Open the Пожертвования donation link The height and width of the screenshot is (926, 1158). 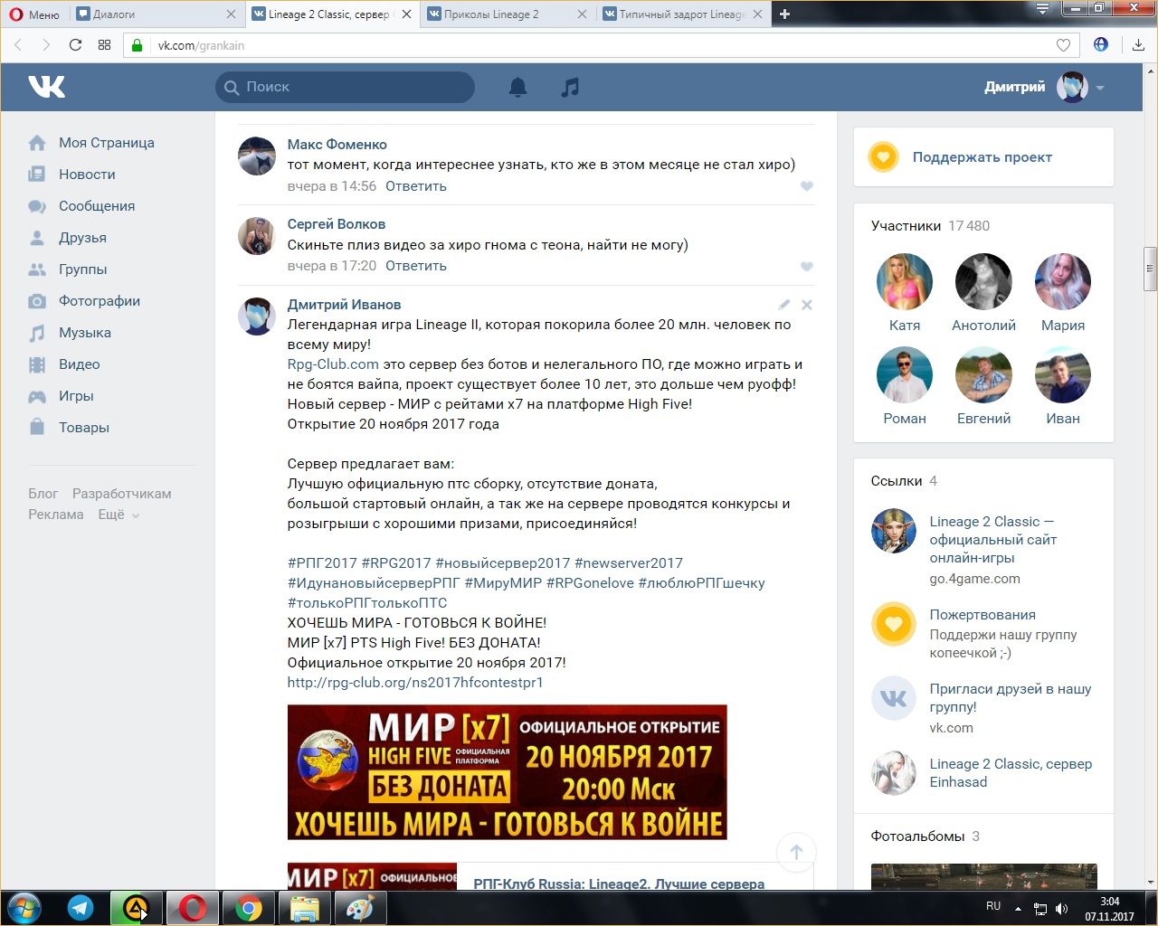(982, 615)
